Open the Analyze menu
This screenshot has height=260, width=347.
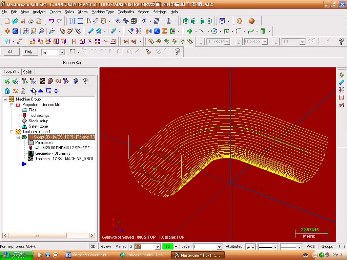click(x=39, y=12)
